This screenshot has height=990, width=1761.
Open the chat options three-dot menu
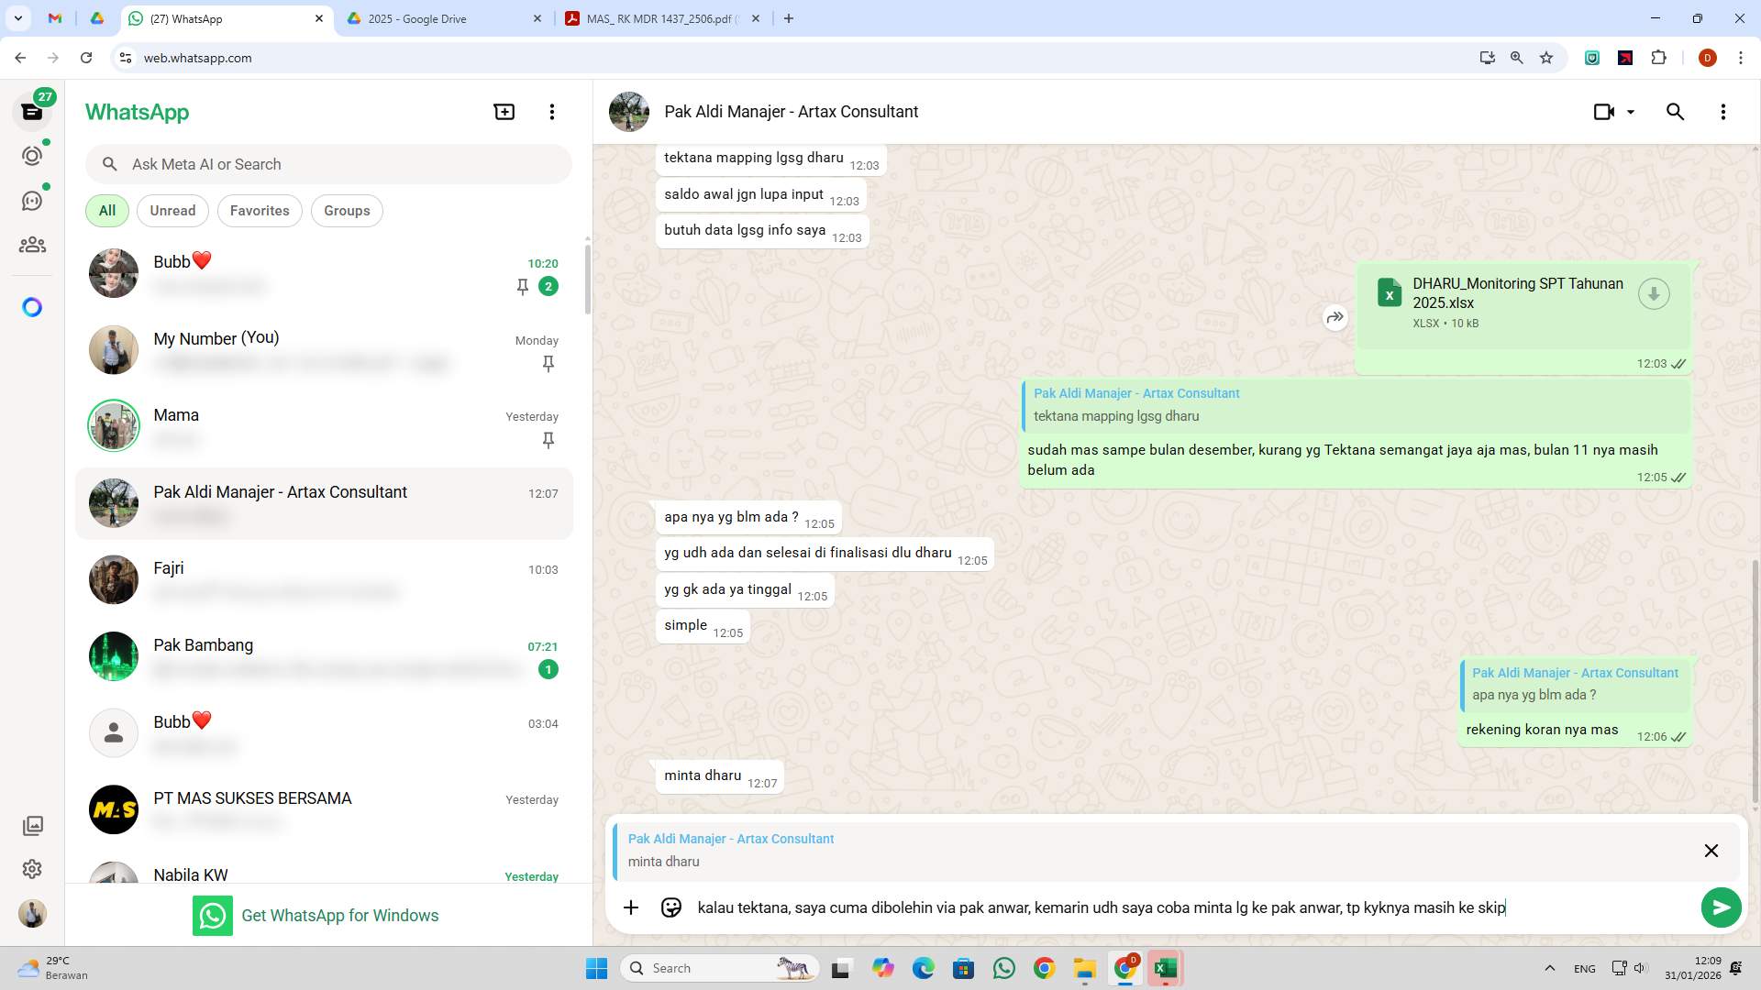1722,112
